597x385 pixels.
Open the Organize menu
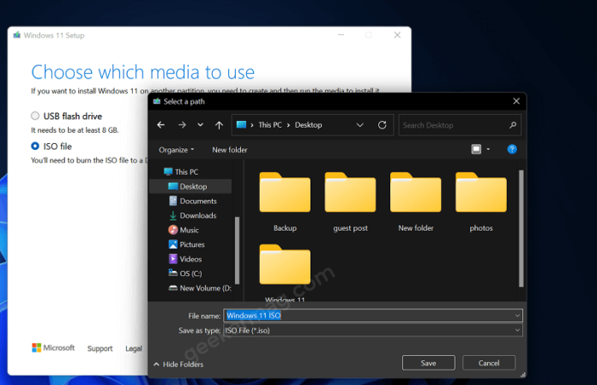(x=176, y=149)
